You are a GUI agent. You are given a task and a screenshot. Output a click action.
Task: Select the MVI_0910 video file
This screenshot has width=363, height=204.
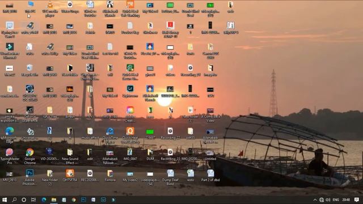pos(10,176)
